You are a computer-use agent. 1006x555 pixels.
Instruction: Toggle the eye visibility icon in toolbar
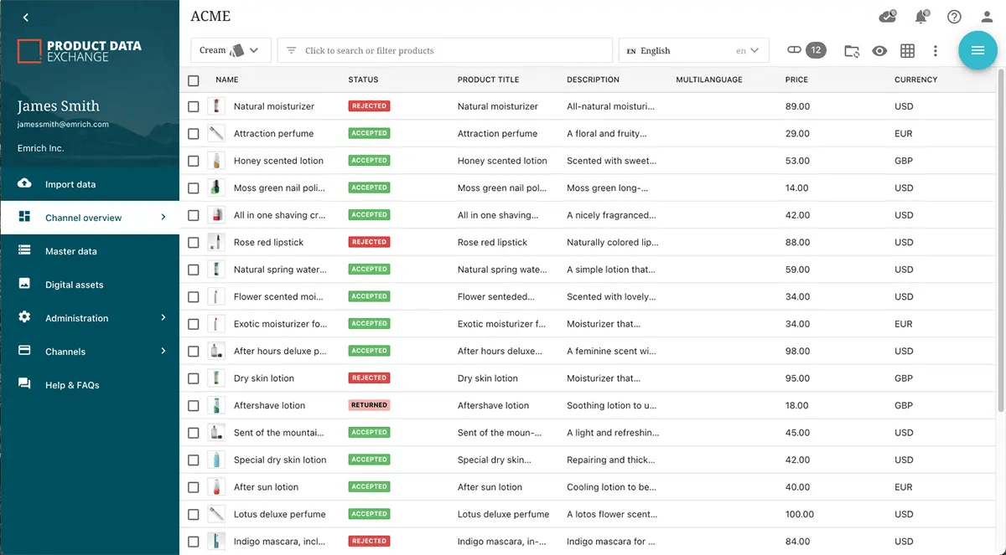(879, 51)
